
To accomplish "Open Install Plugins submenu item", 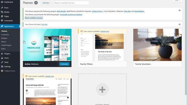I will pos(6,45).
